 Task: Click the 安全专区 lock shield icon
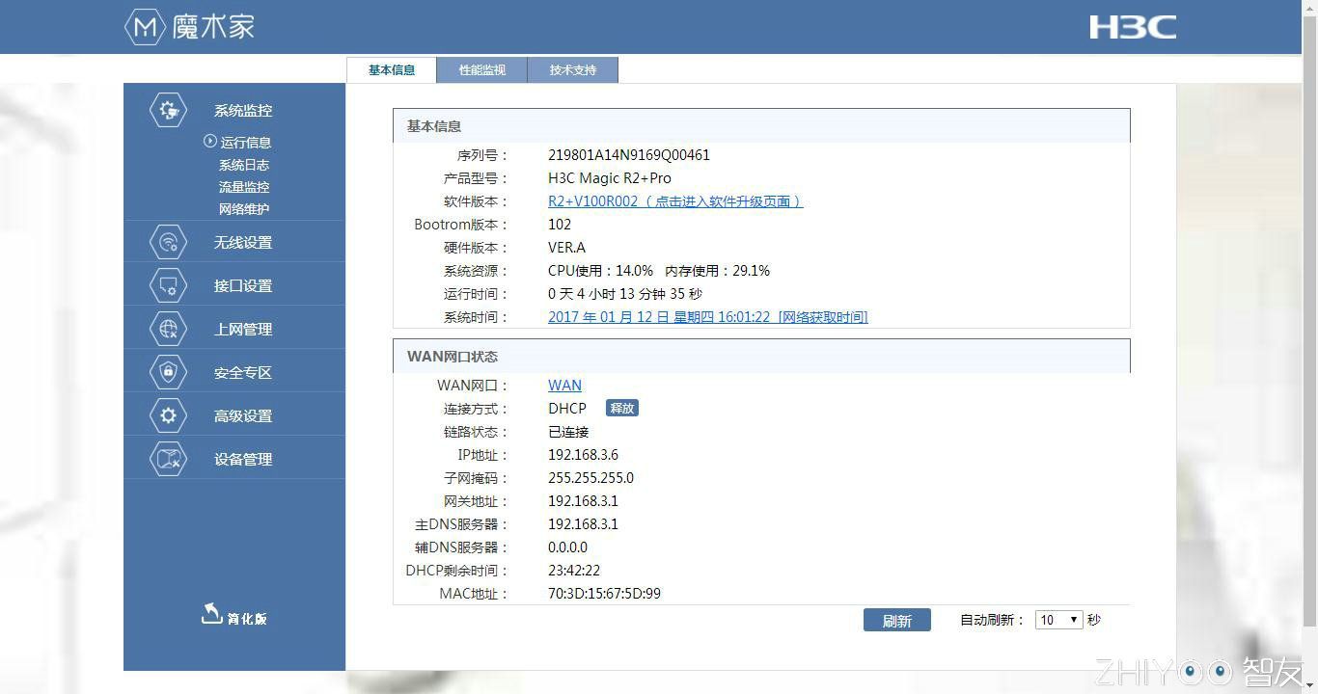point(169,372)
